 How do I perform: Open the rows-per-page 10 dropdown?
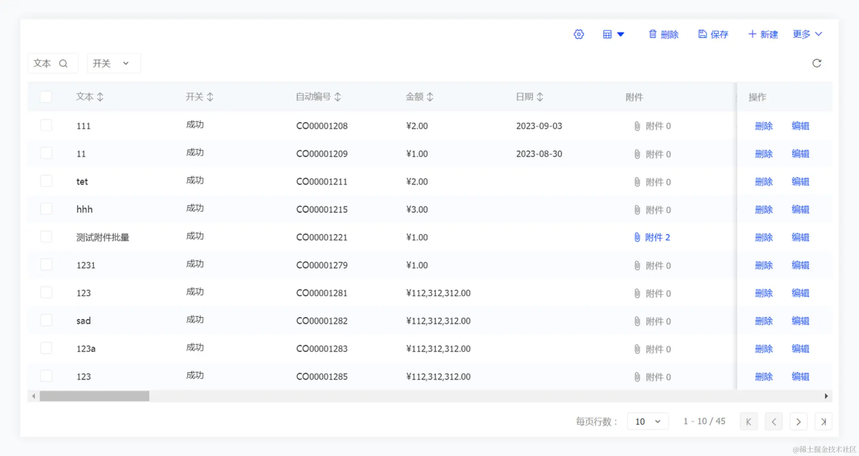pos(647,421)
